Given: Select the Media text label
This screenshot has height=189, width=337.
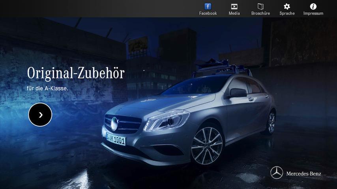Looking at the screenshot, I should (234, 13).
